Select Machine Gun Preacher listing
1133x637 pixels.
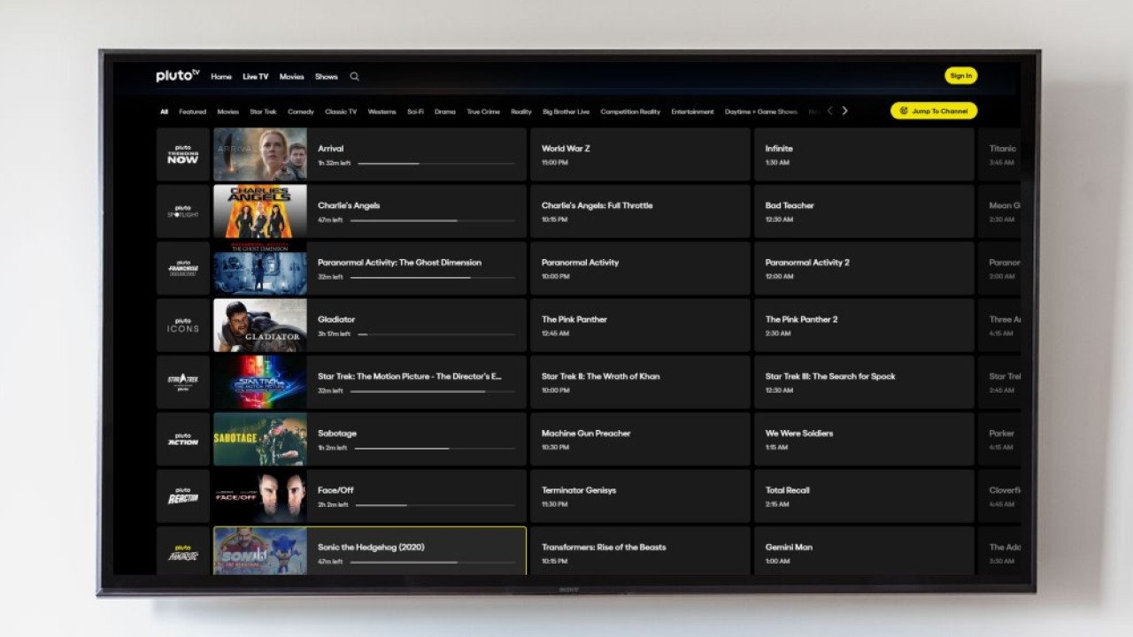[640, 439]
